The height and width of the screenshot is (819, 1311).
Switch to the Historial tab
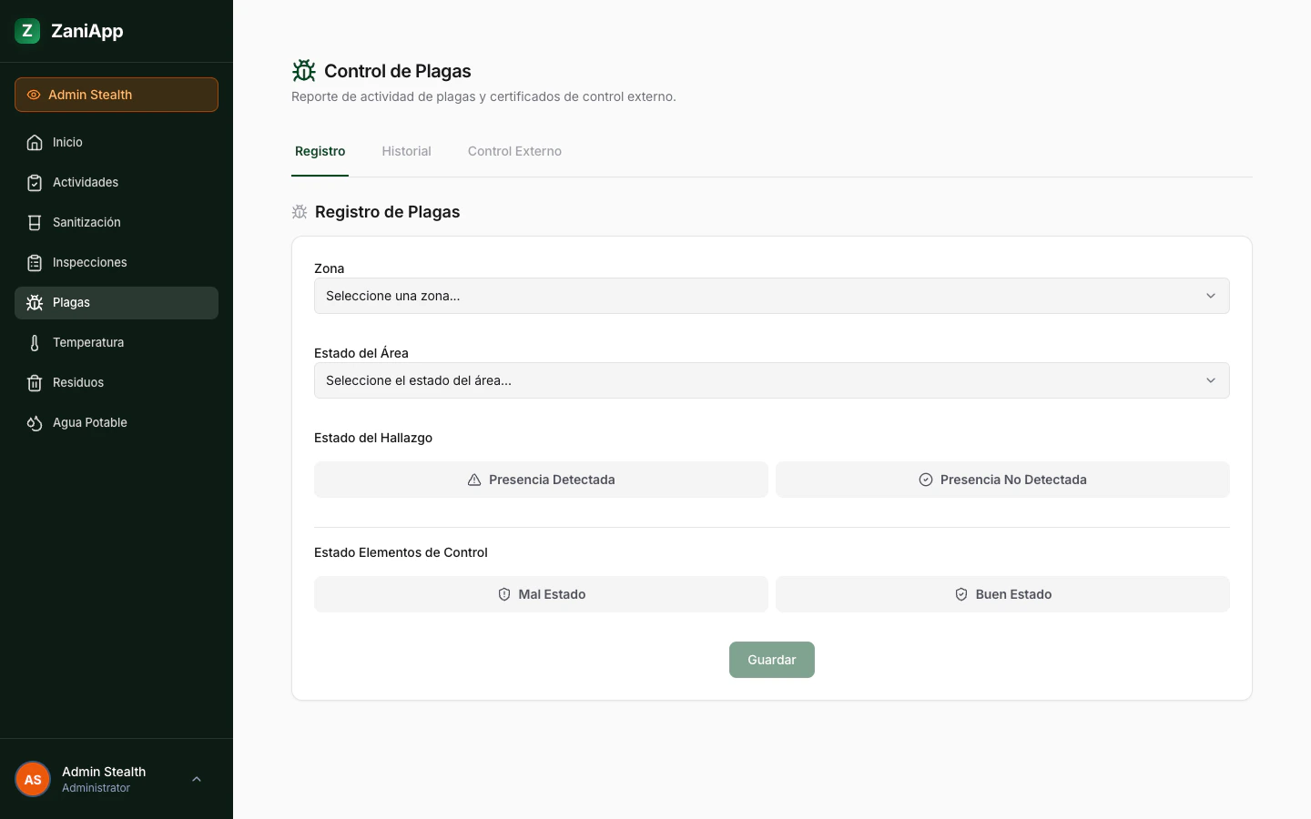click(406, 151)
